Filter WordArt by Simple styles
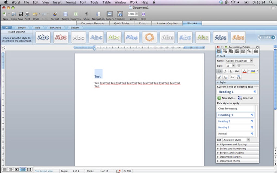 [x=22, y=28]
